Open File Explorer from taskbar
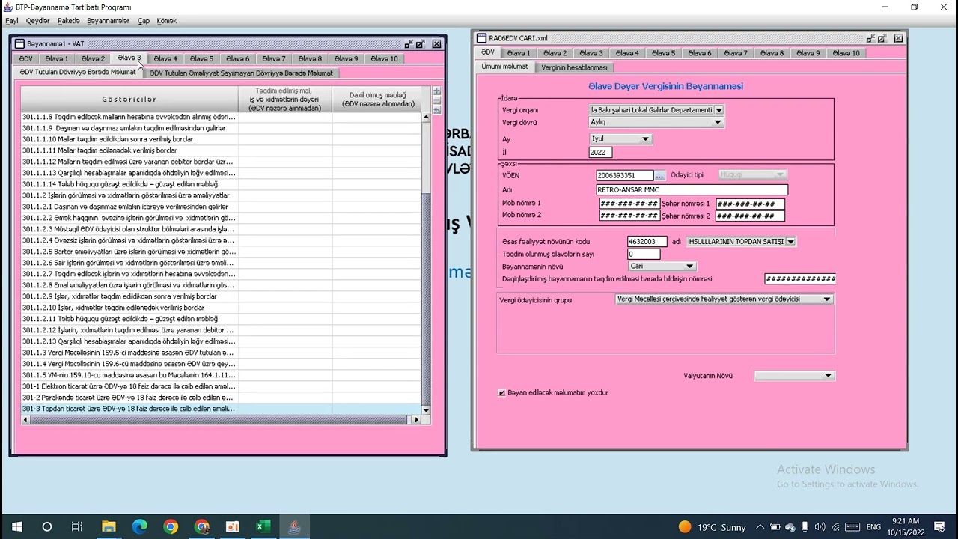 pyautogui.click(x=109, y=527)
